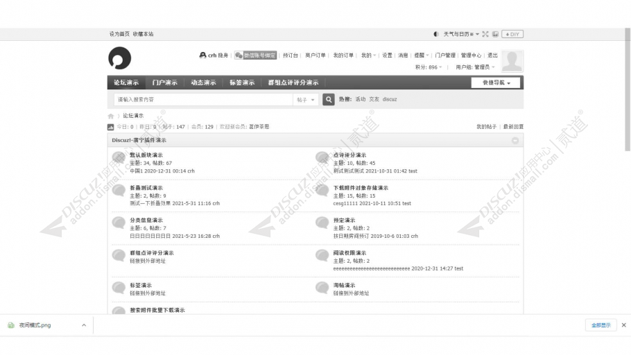631x355 pixels.
Task: Click the bubble icon for 分类信息演示
Action: 119,223
